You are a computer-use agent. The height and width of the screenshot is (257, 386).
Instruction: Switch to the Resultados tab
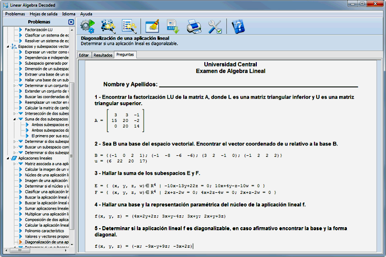click(103, 55)
